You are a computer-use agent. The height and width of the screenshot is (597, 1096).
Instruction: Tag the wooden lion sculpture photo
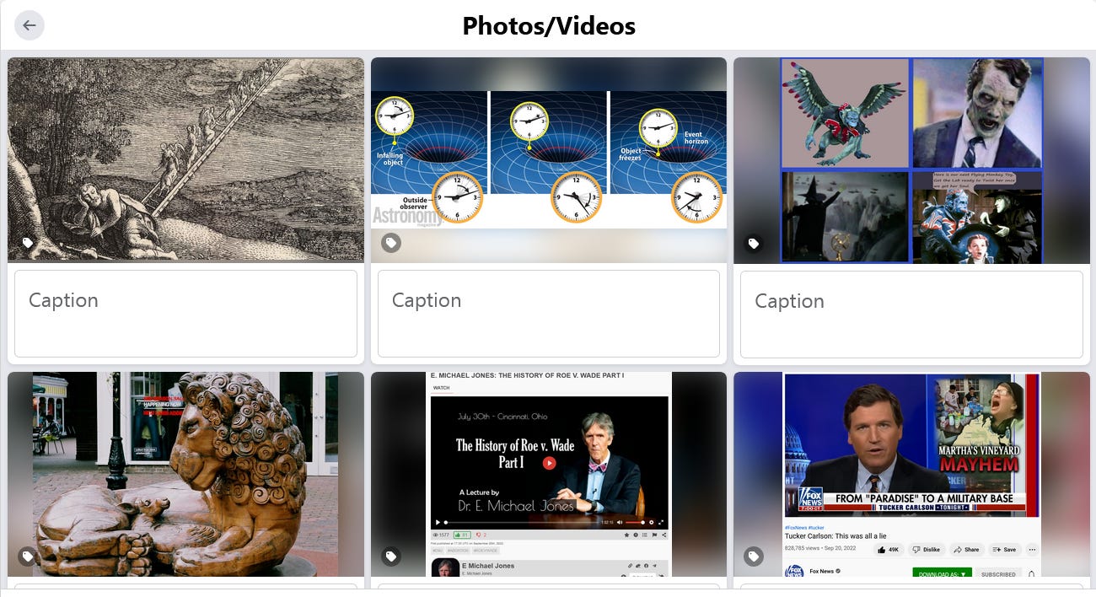click(x=28, y=557)
